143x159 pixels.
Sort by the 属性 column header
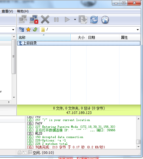[x=130, y=37]
